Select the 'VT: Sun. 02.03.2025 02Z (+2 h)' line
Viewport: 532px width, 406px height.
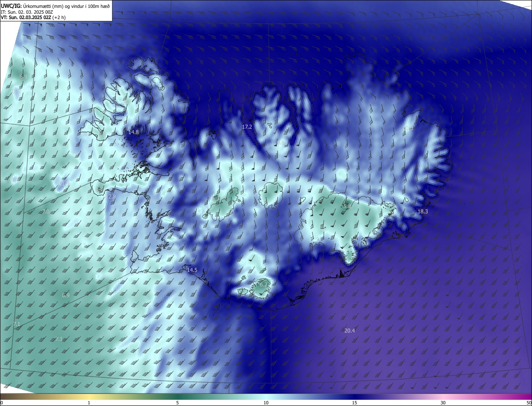33,17
